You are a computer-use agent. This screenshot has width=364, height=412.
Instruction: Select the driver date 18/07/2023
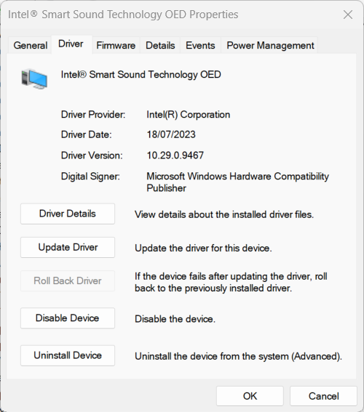(171, 134)
